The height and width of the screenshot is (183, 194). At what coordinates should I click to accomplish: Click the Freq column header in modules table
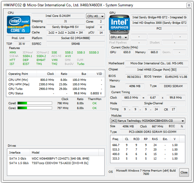116,139
